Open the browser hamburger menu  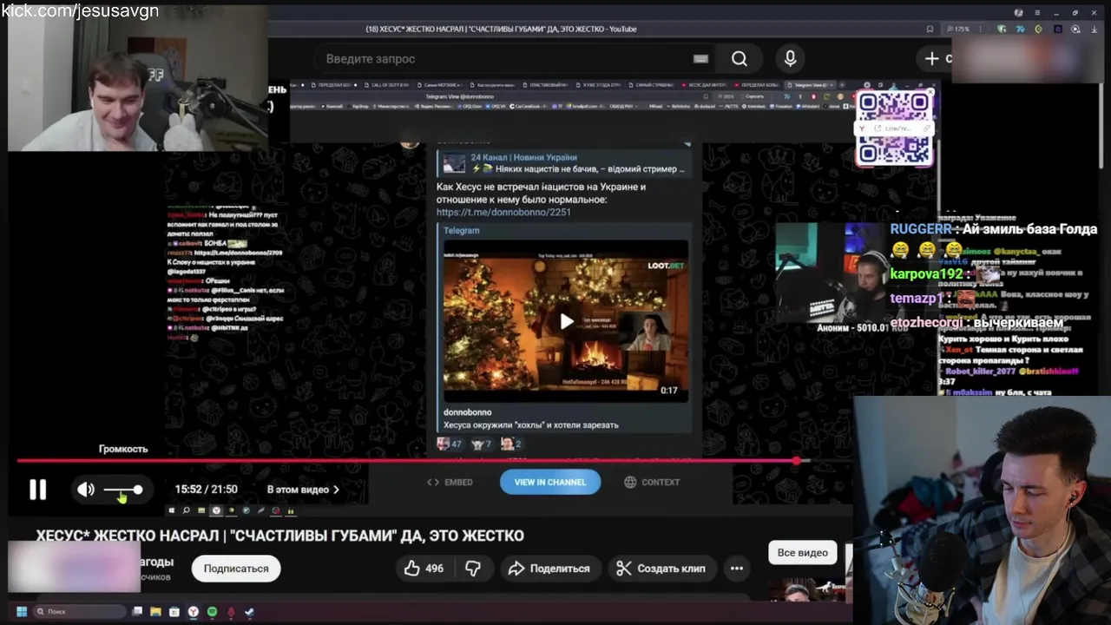[1037, 12]
